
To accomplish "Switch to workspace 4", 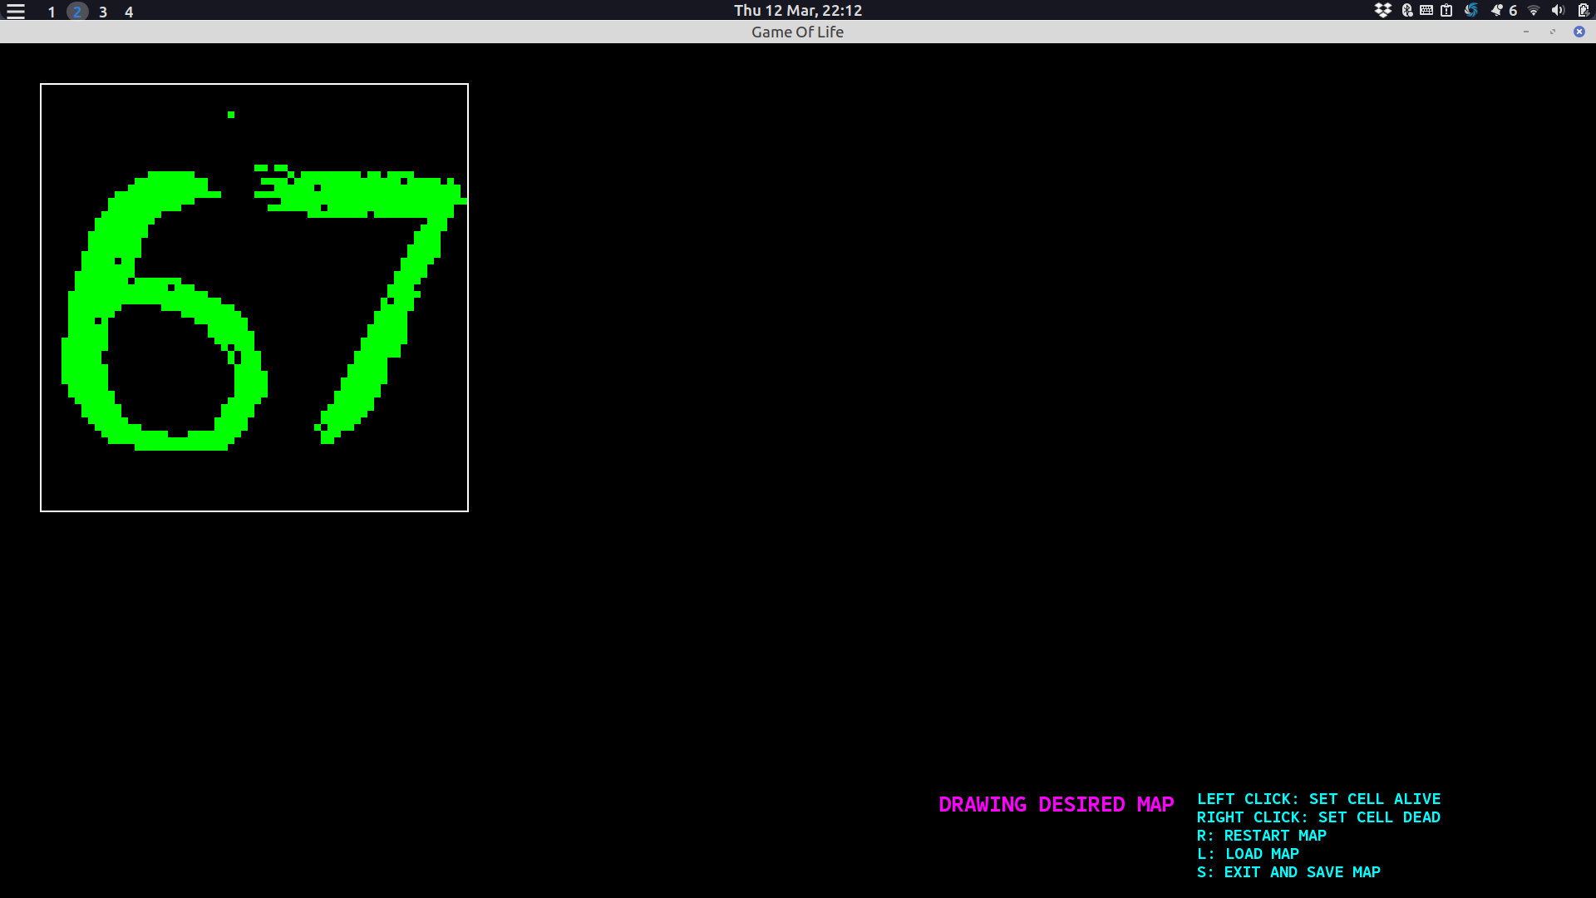I will click(x=129, y=12).
